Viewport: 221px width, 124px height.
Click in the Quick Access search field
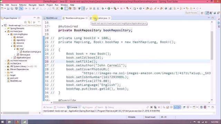pyautogui.click(x=191, y=13)
